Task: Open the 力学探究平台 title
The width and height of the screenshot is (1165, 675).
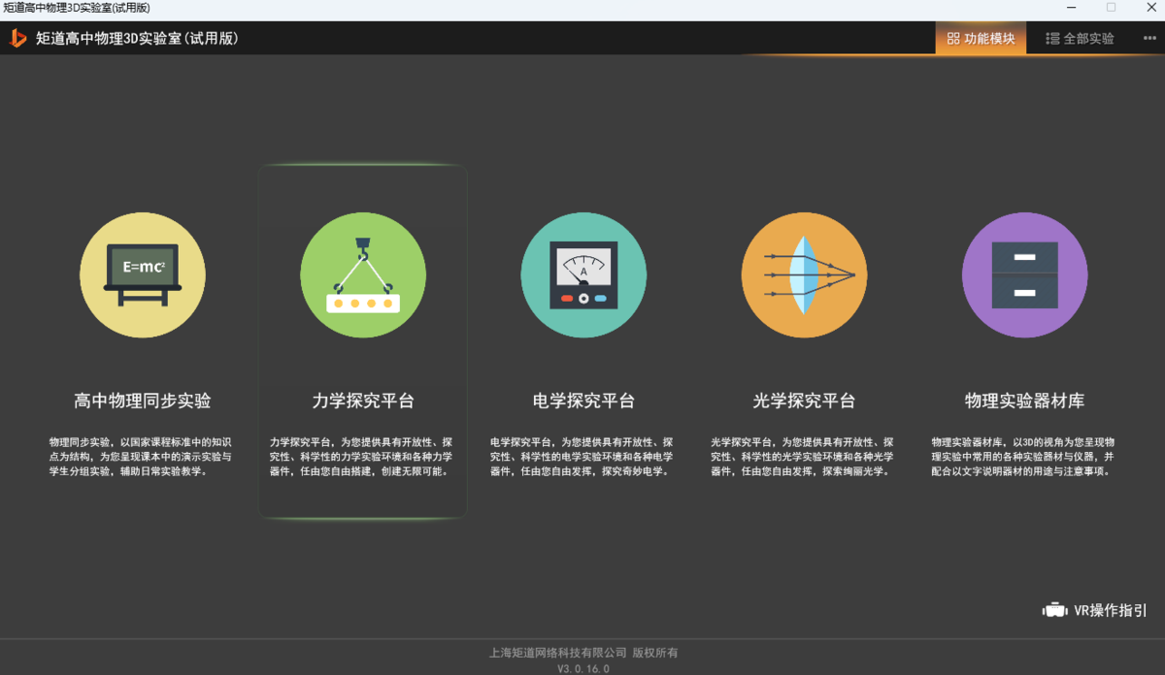Action: point(362,401)
